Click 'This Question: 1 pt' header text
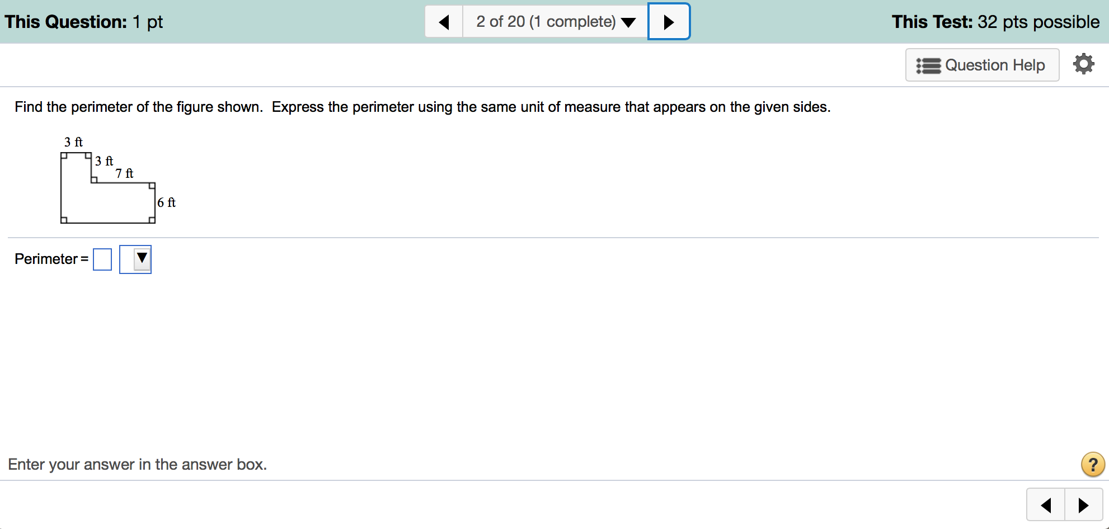Image resolution: width=1109 pixels, height=529 pixels. tap(84, 22)
